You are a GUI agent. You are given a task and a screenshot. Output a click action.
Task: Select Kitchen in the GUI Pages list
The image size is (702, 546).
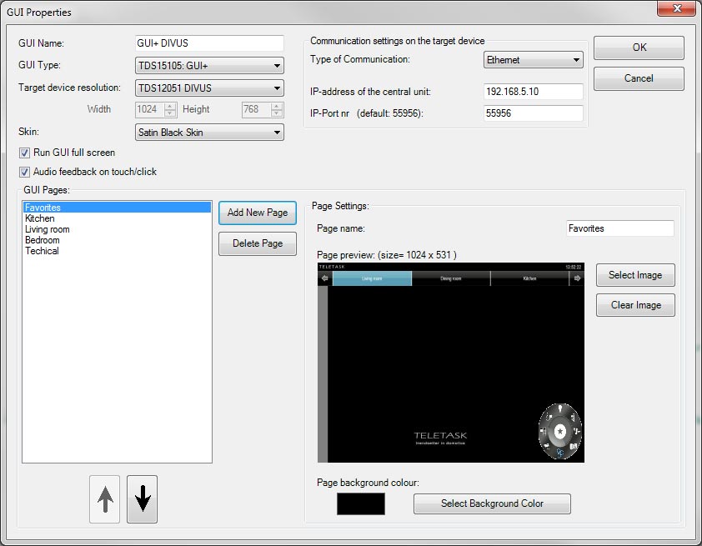click(x=40, y=218)
